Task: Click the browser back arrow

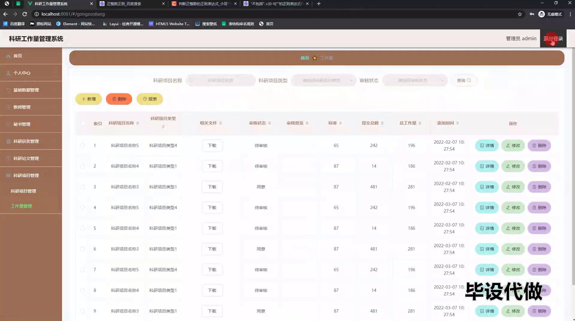Action: tap(5, 14)
